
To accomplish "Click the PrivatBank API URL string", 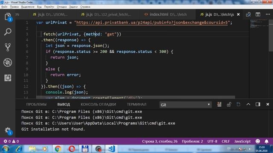I will [x=152, y=23].
